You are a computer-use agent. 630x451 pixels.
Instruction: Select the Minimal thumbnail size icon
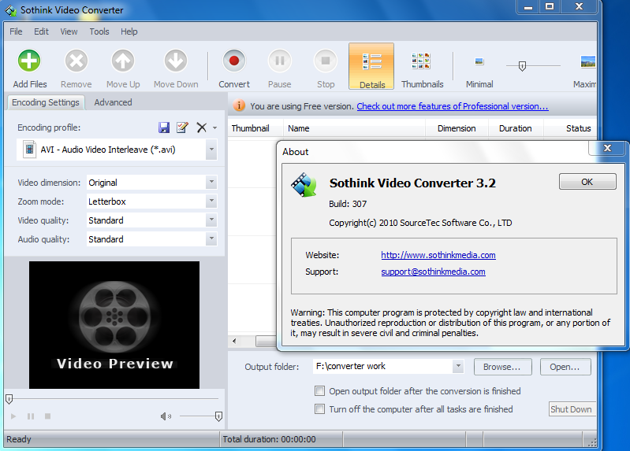coord(479,61)
